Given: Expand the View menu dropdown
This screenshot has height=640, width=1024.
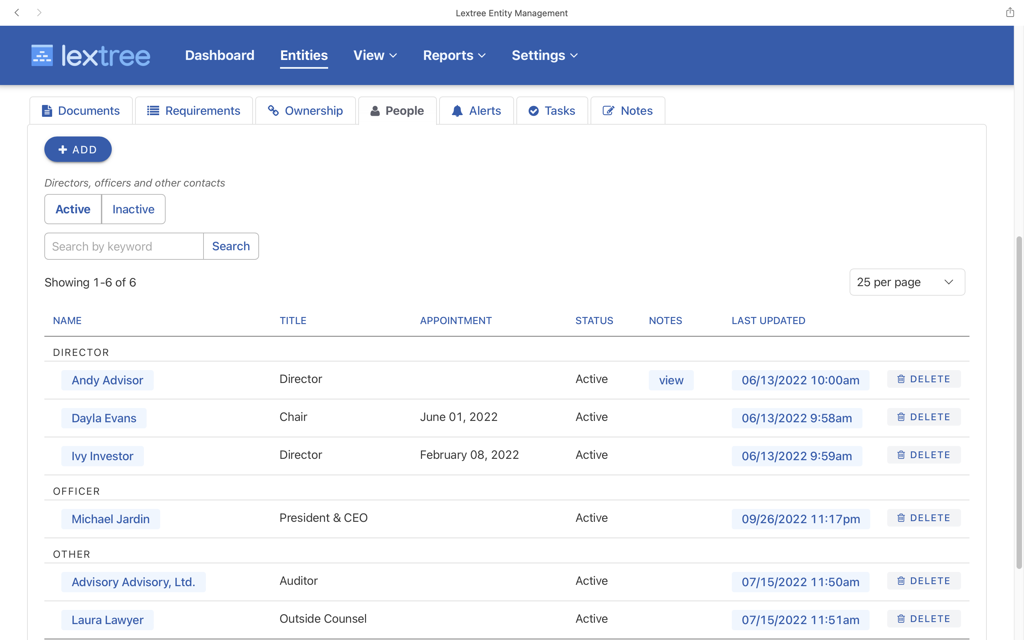Looking at the screenshot, I should tap(375, 56).
